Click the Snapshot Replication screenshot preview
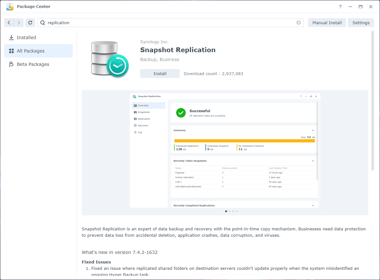Image resolution: width=380 pixels, height=280 pixels. point(225,150)
